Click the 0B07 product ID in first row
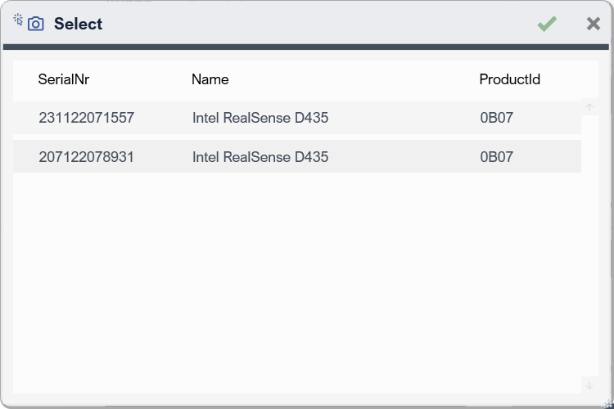614x409 pixels. (496, 118)
